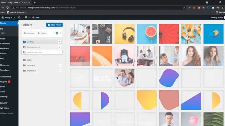Open the Tools menu item
The image size is (225, 126).
pos(2,92)
